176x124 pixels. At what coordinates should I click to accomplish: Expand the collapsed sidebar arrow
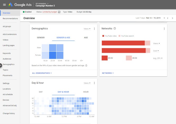(1, 64)
